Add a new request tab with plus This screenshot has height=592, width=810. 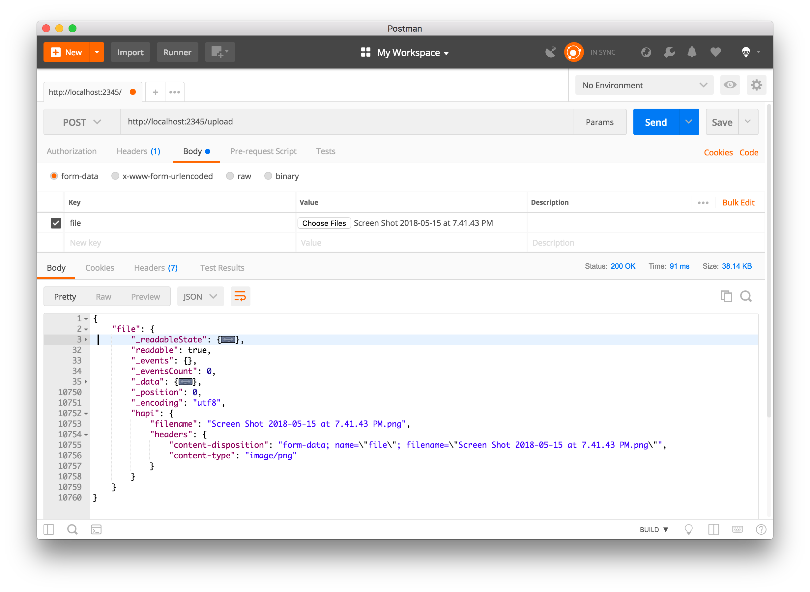(155, 92)
